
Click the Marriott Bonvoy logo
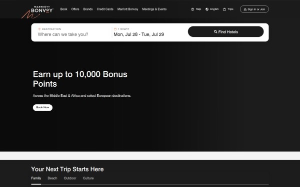click(37, 12)
